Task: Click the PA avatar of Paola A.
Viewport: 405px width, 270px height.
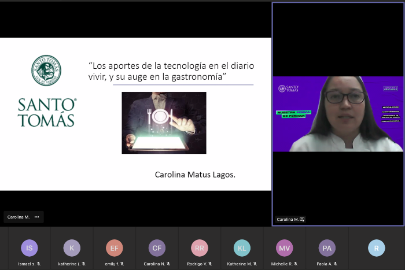Action: coord(327,248)
